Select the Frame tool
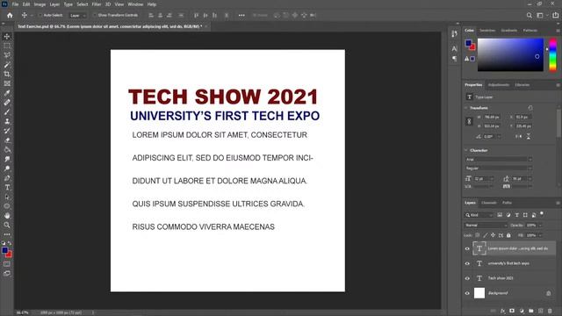This screenshot has width=562, height=316. (x=7, y=83)
